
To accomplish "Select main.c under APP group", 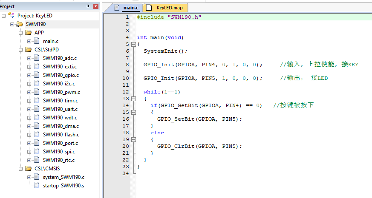I will 51,41.
